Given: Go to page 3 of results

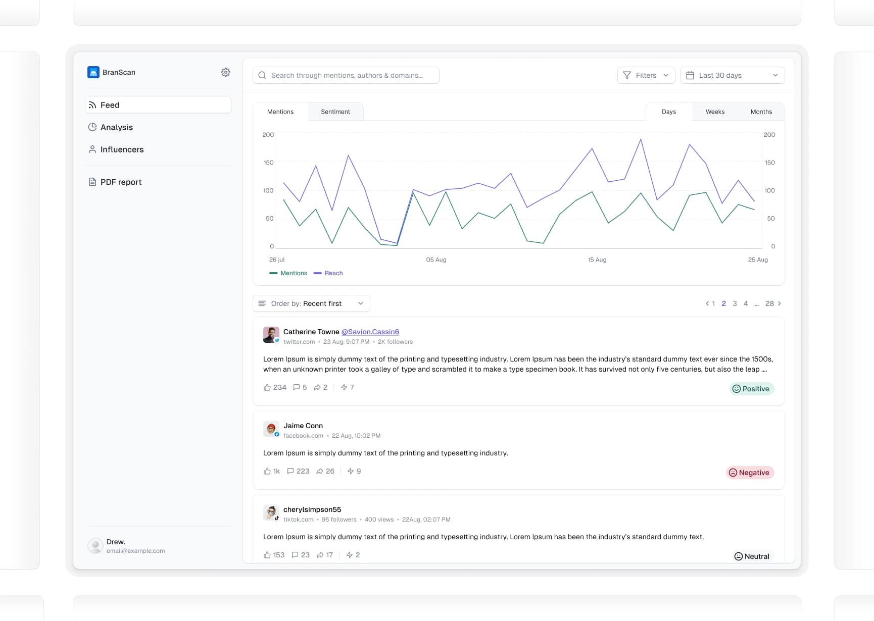Looking at the screenshot, I should point(735,303).
